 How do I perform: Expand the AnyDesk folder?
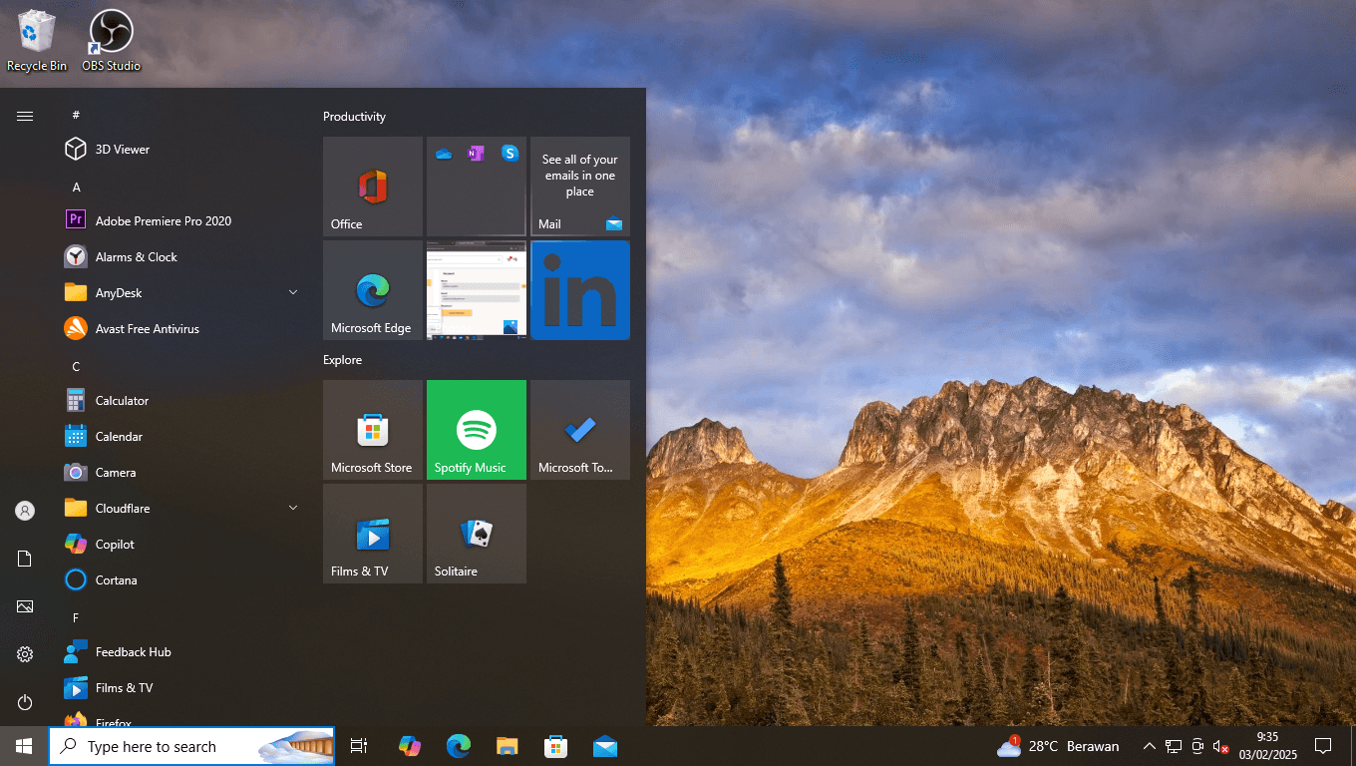179,293
